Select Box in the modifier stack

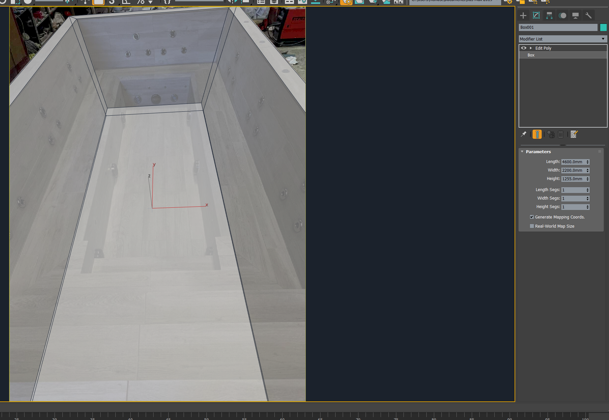tap(531, 55)
